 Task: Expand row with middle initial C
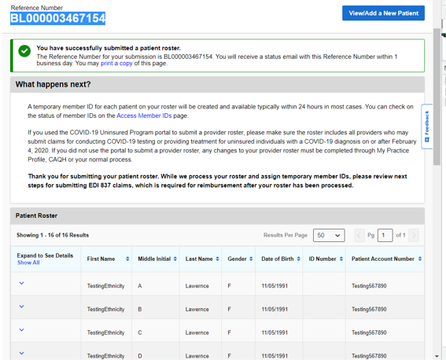[21, 330]
